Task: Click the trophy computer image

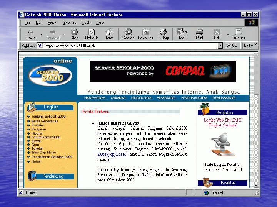Action: 223,145
